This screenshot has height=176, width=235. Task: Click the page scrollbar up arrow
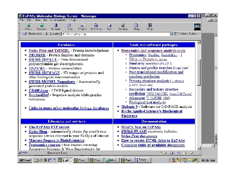(199, 42)
